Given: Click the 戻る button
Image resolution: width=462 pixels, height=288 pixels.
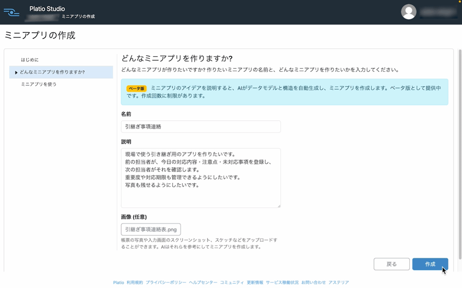Looking at the screenshot, I should (x=391, y=264).
